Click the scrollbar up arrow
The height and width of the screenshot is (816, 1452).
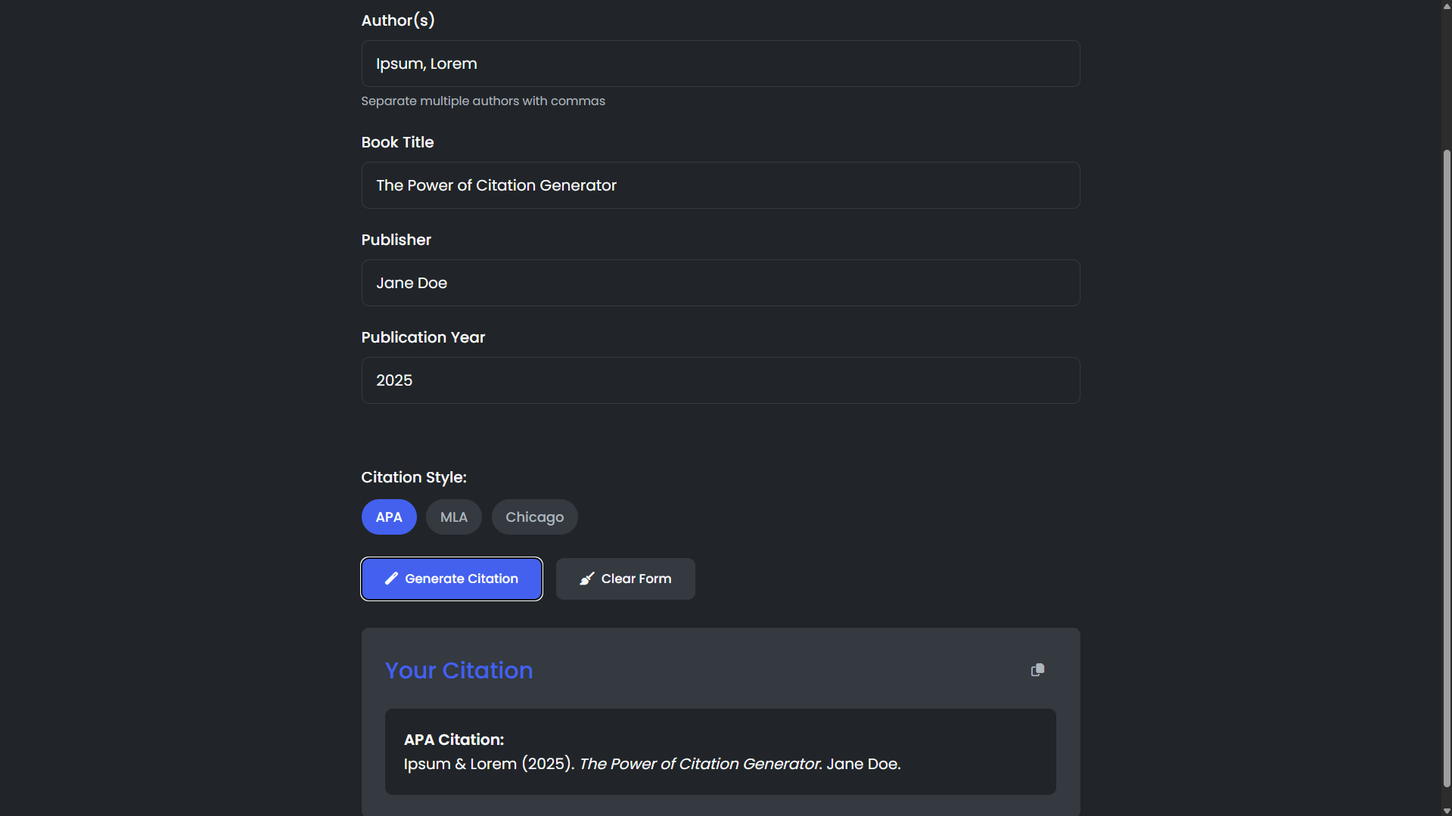1447,6
